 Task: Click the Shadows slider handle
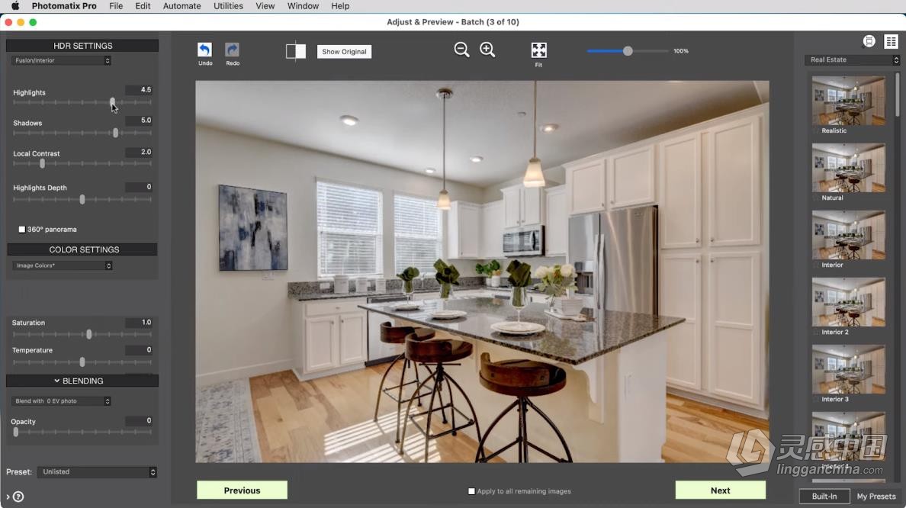116,133
